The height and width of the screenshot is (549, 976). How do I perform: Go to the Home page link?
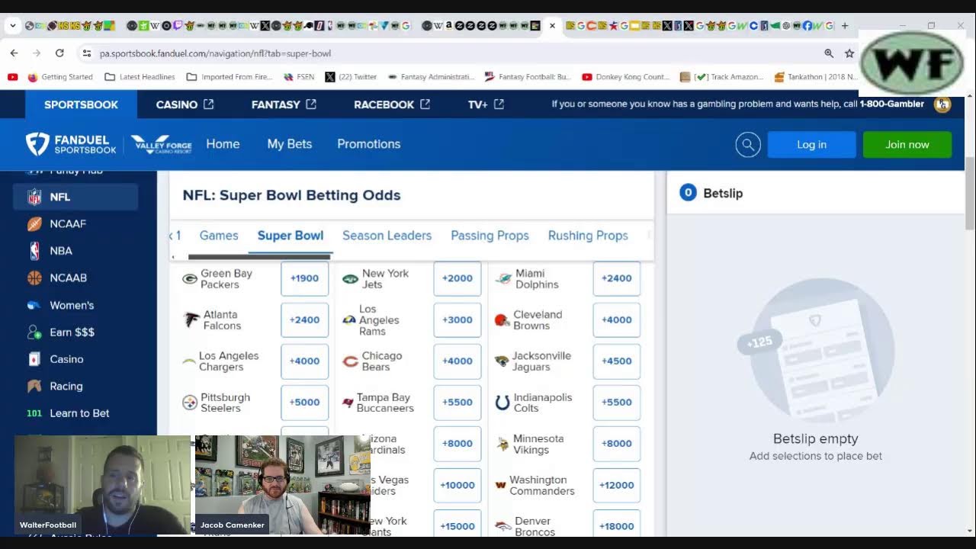[223, 144]
